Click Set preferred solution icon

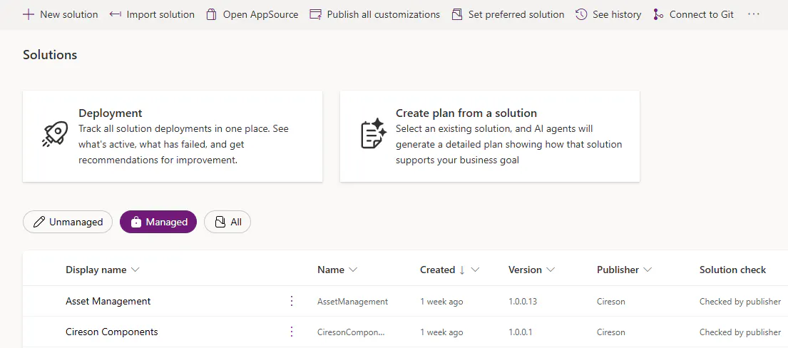tap(457, 14)
